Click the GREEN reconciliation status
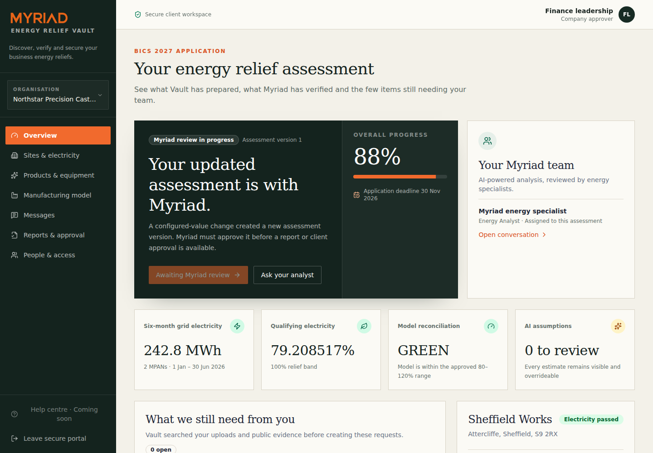This screenshot has width=653, height=453. pos(423,350)
